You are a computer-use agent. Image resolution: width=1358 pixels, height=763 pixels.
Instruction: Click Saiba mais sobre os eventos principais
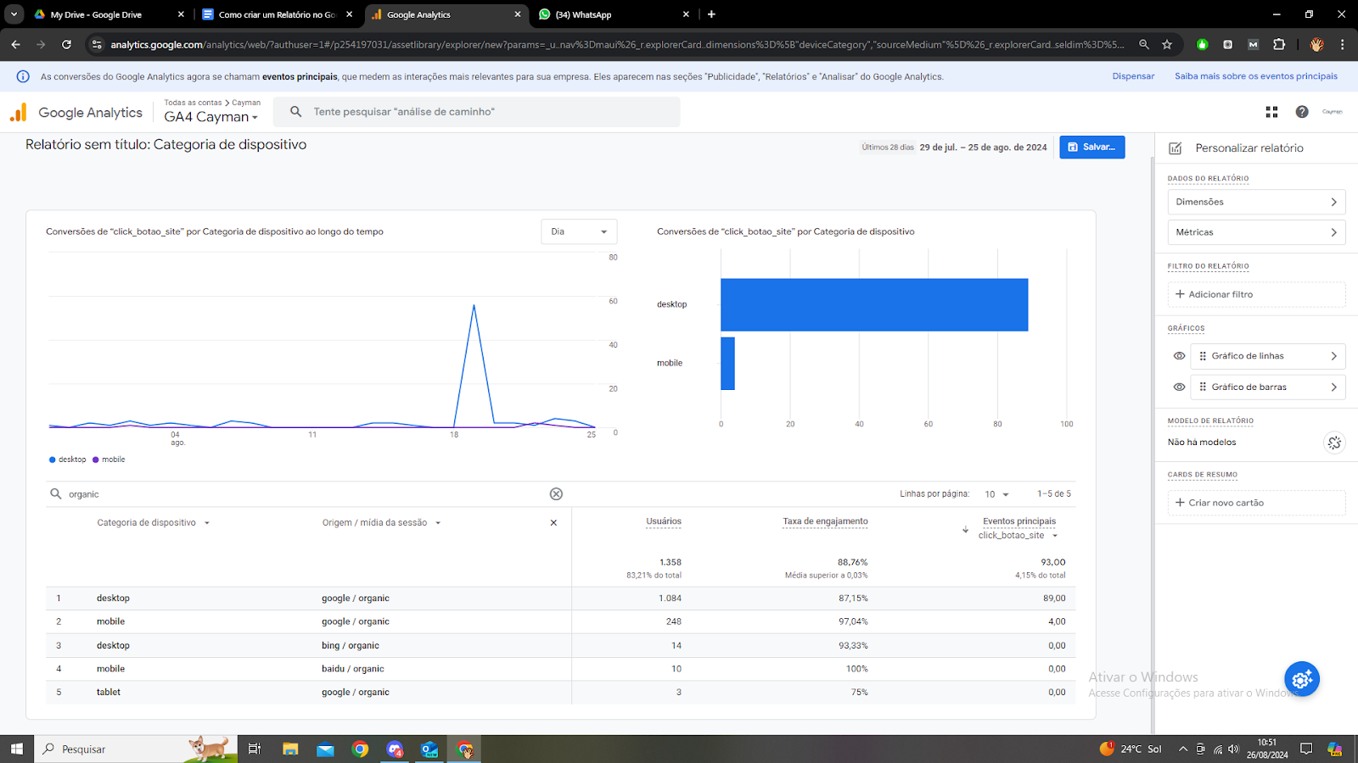(1256, 76)
